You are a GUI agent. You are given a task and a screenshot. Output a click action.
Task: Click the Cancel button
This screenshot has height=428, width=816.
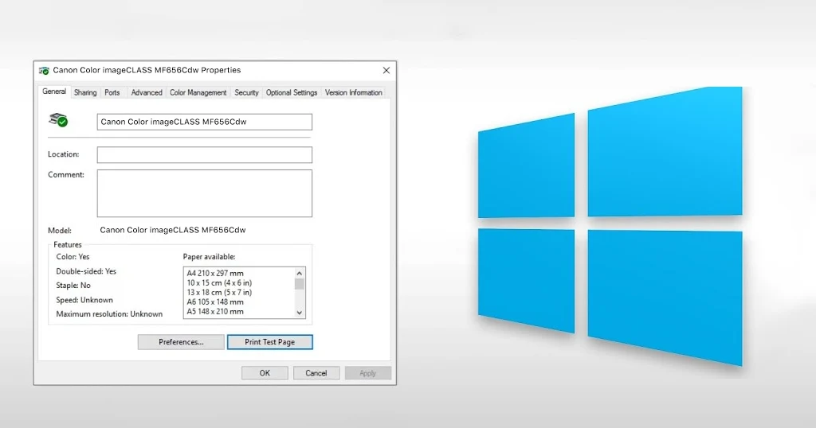tap(316, 373)
